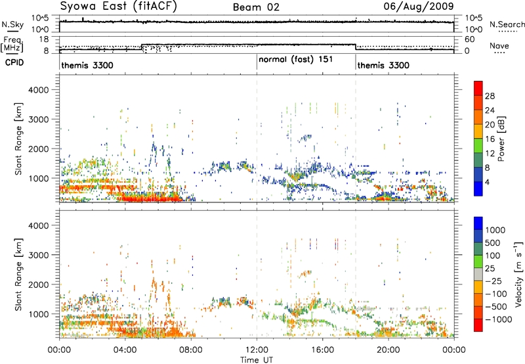Select the "60" tick on the Nave axis
525x364 pixels.
pyautogui.click(x=470, y=39)
